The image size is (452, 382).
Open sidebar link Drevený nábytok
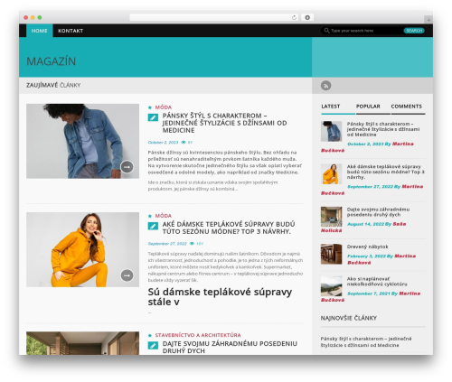(x=367, y=247)
